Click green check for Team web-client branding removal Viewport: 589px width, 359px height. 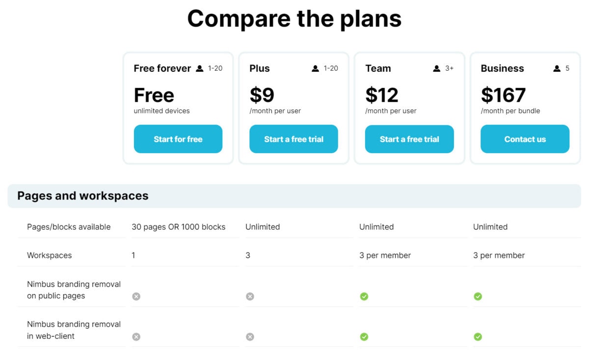click(x=364, y=337)
